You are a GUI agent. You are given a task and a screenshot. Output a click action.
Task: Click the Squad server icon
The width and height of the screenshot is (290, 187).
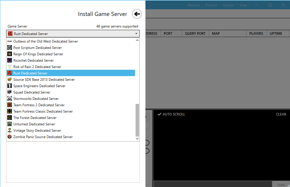tap(10, 92)
